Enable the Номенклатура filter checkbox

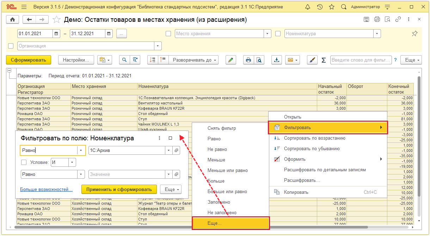(x=278, y=34)
